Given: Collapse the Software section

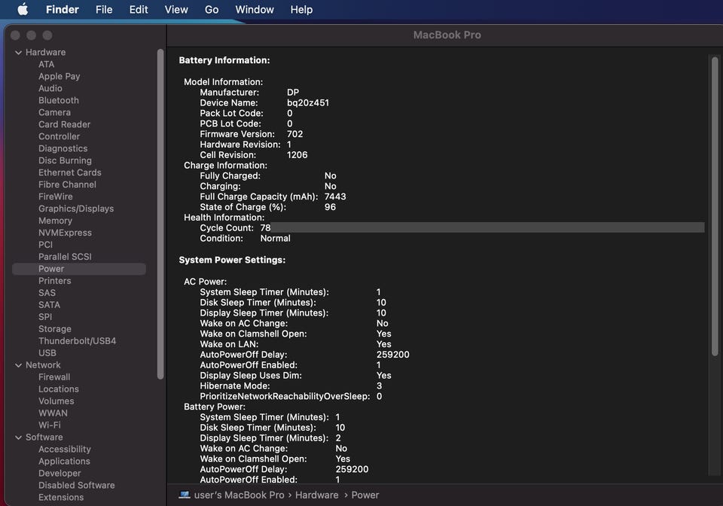Looking at the screenshot, I should (18, 437).
